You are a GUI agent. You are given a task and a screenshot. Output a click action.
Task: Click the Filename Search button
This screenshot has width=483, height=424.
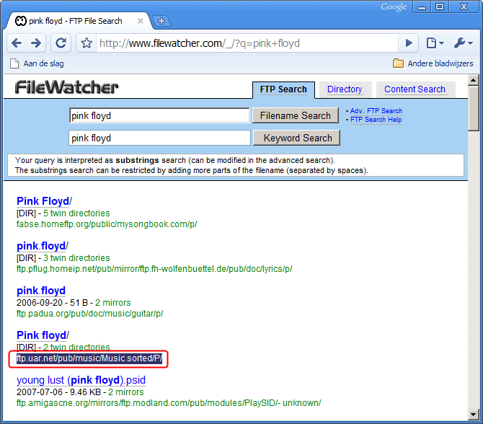coord(295,115)
